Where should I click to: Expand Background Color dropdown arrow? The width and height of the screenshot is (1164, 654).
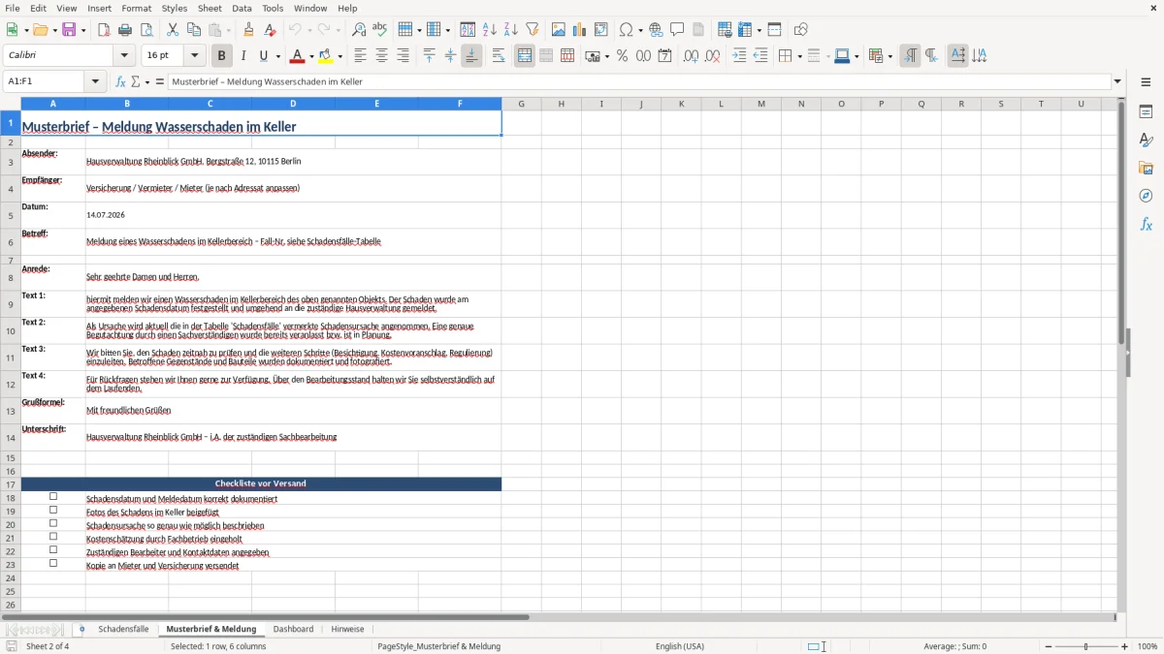click(x=339, y=56)
